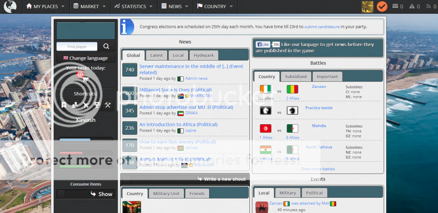Click the bookmark shortcut icon
The image size is (438, 213).
point(64,105)
